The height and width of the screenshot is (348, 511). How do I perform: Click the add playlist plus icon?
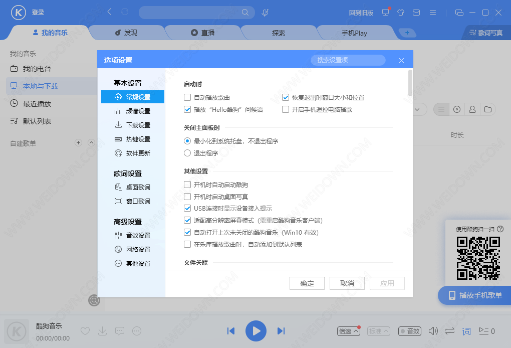point(78,142)
